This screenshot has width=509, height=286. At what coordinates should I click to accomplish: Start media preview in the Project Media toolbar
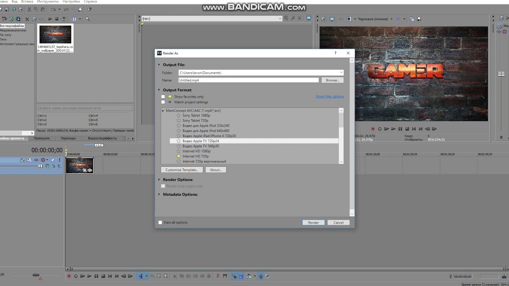50,19
